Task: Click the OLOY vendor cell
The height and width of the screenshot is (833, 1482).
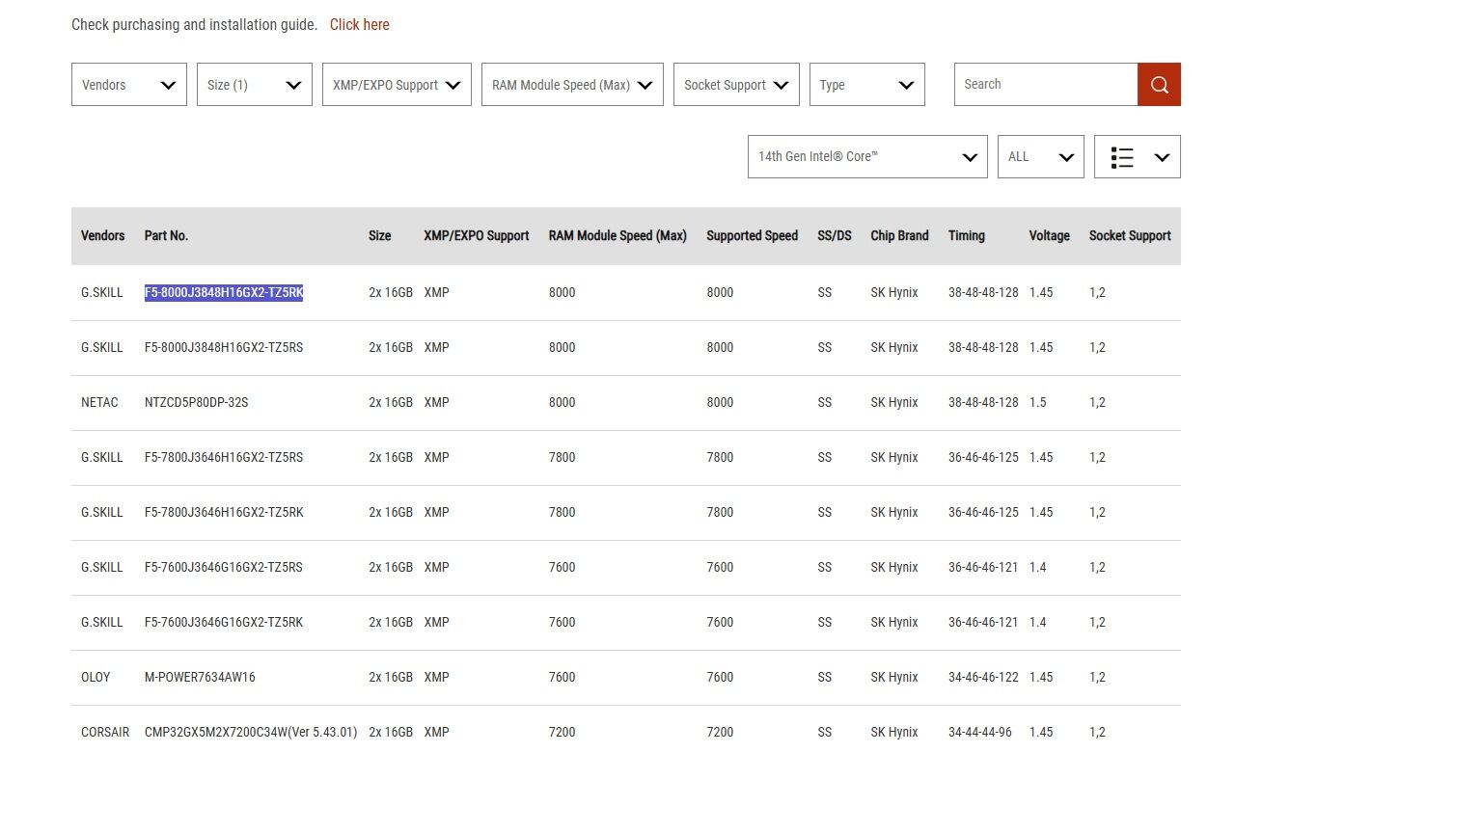Action: pyautogui.click(x=96, y=678)
